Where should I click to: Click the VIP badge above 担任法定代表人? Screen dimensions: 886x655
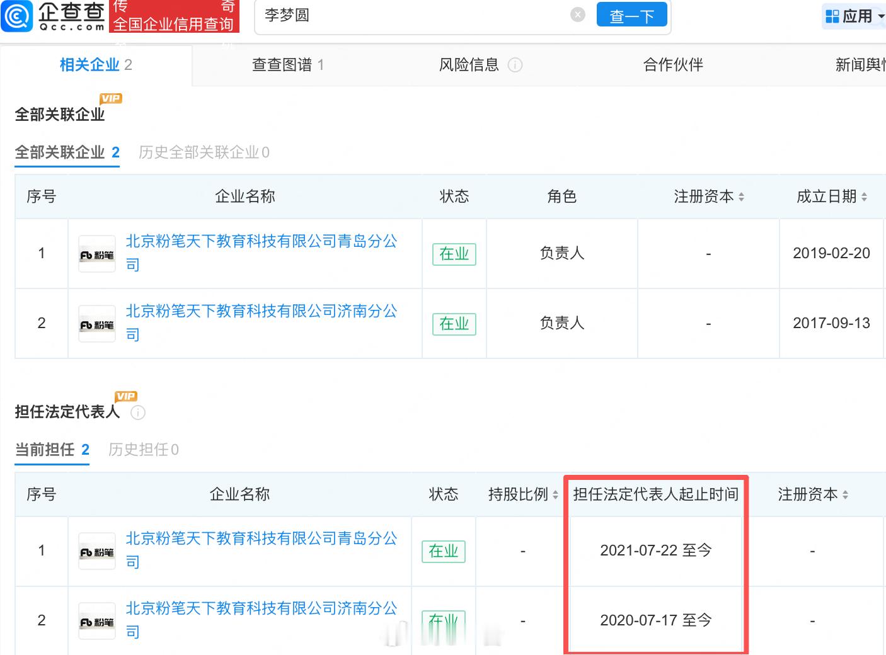[x=126, y=396]
